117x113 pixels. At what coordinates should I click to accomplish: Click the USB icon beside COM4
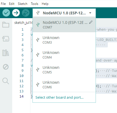(38, 55)
